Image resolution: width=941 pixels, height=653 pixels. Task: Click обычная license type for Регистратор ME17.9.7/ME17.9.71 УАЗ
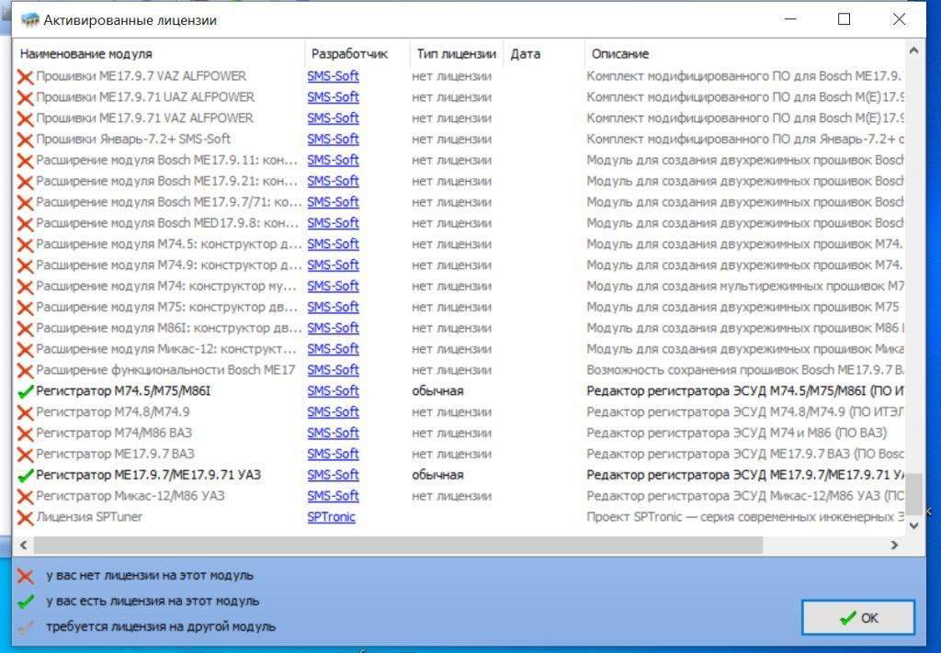tap(437, 475)
